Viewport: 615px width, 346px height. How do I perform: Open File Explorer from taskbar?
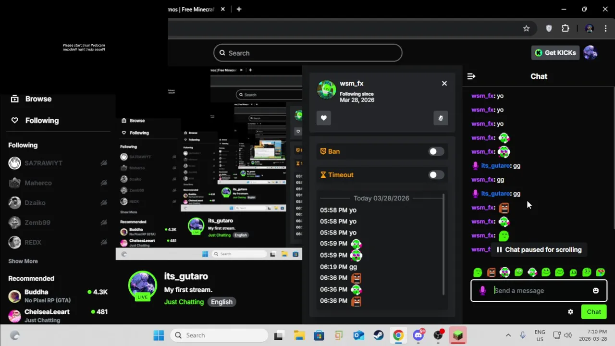pyautogui.click(x=299, y=335)
